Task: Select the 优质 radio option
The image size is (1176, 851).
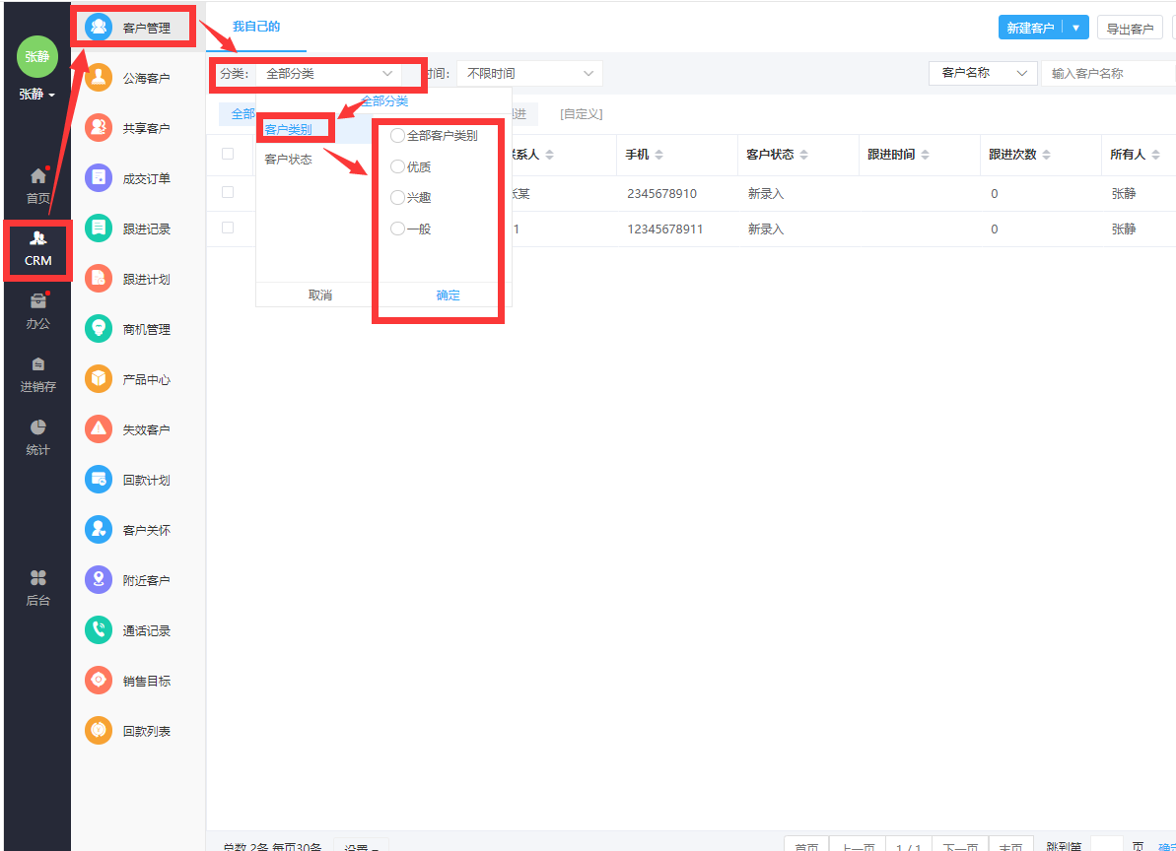Action: 397,166
